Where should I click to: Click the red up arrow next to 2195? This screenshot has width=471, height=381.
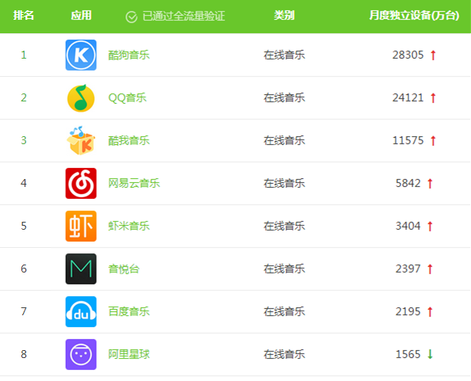430,312
